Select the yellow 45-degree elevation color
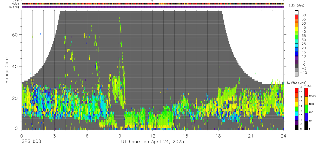The height and width of the screenshot is (147, 319). [297, 29]
